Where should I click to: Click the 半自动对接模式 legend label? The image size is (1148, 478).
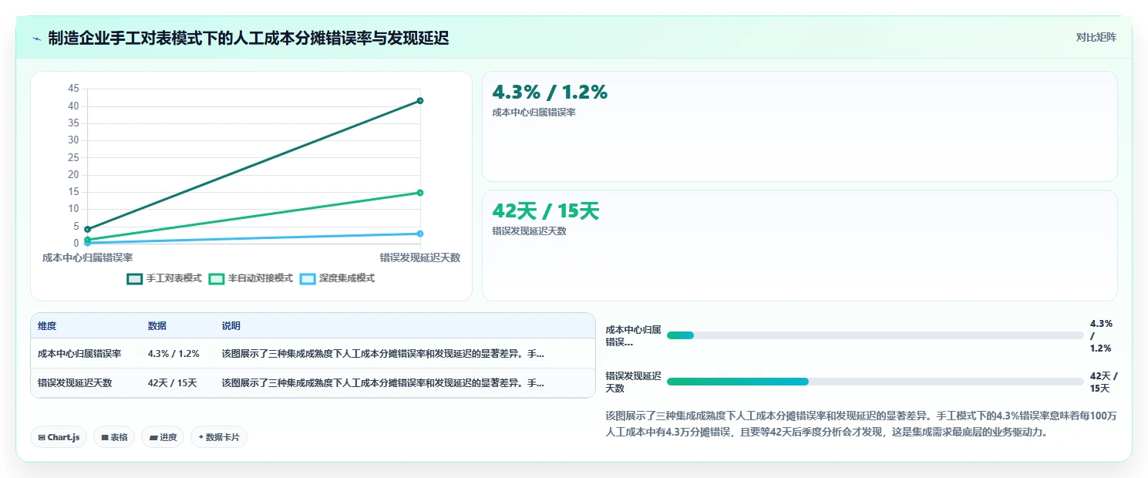tap(261, 278)
